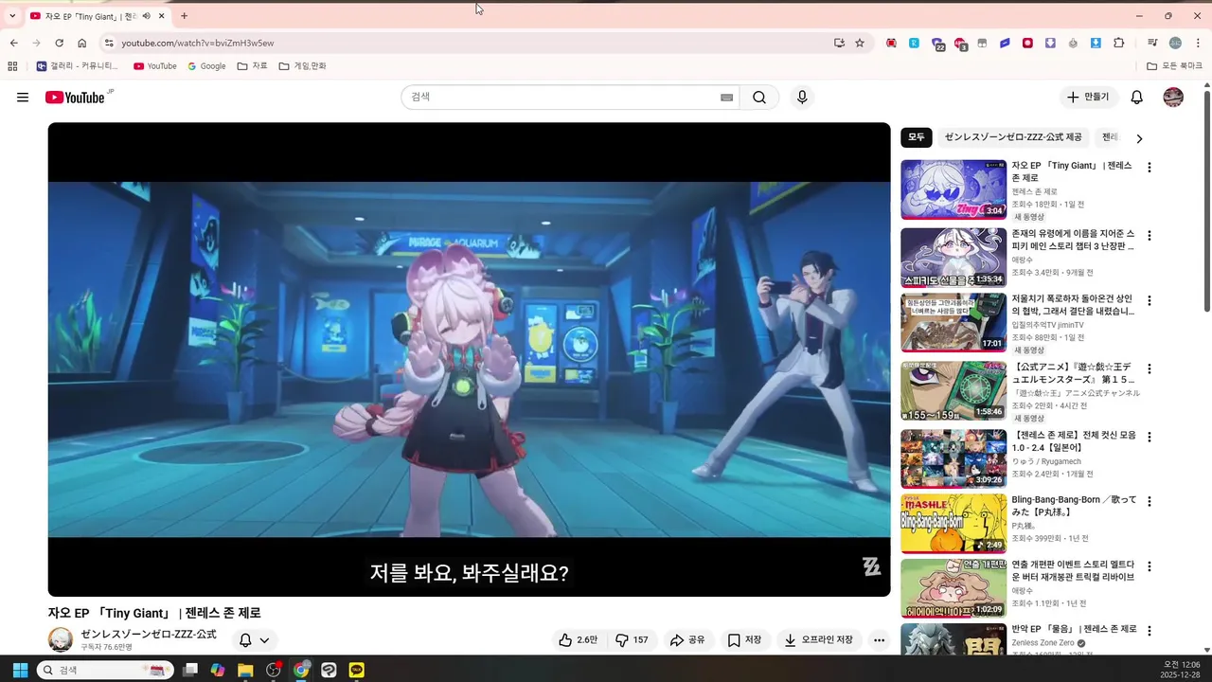Viewport: 1212px width, 682px height.
Task: Open 갤러리 - 커뮤니티 bookmark
Action: [78, 66]
